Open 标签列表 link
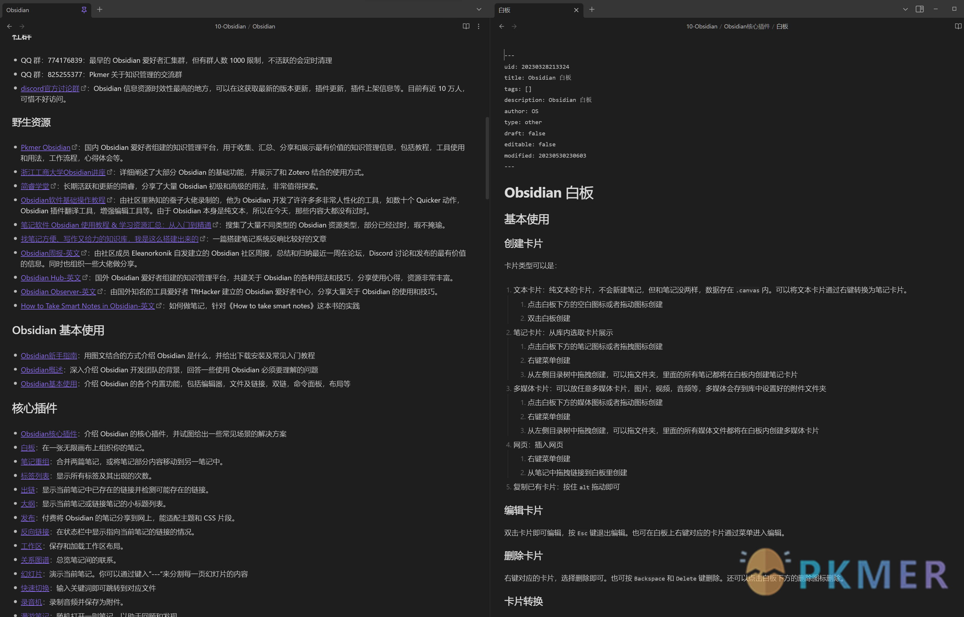964x617 pixels. tap(35, 476)
